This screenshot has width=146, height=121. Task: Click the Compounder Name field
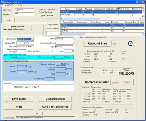[x=64, y=43]
